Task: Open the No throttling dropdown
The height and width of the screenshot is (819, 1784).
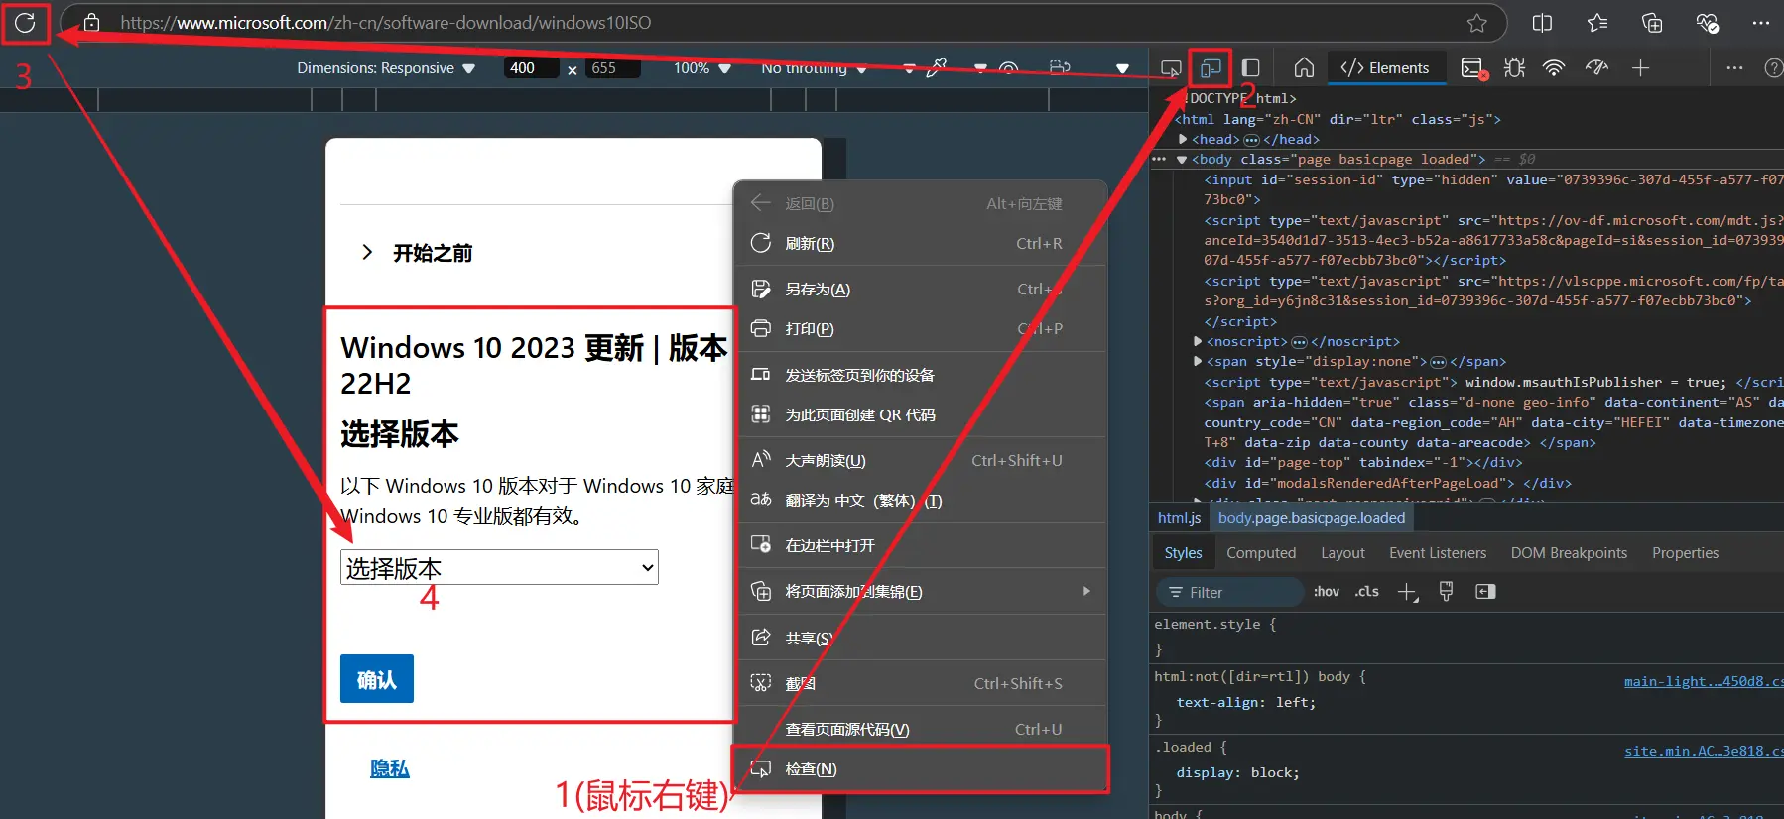Action: pyautogui.click(x=815, y=68)
